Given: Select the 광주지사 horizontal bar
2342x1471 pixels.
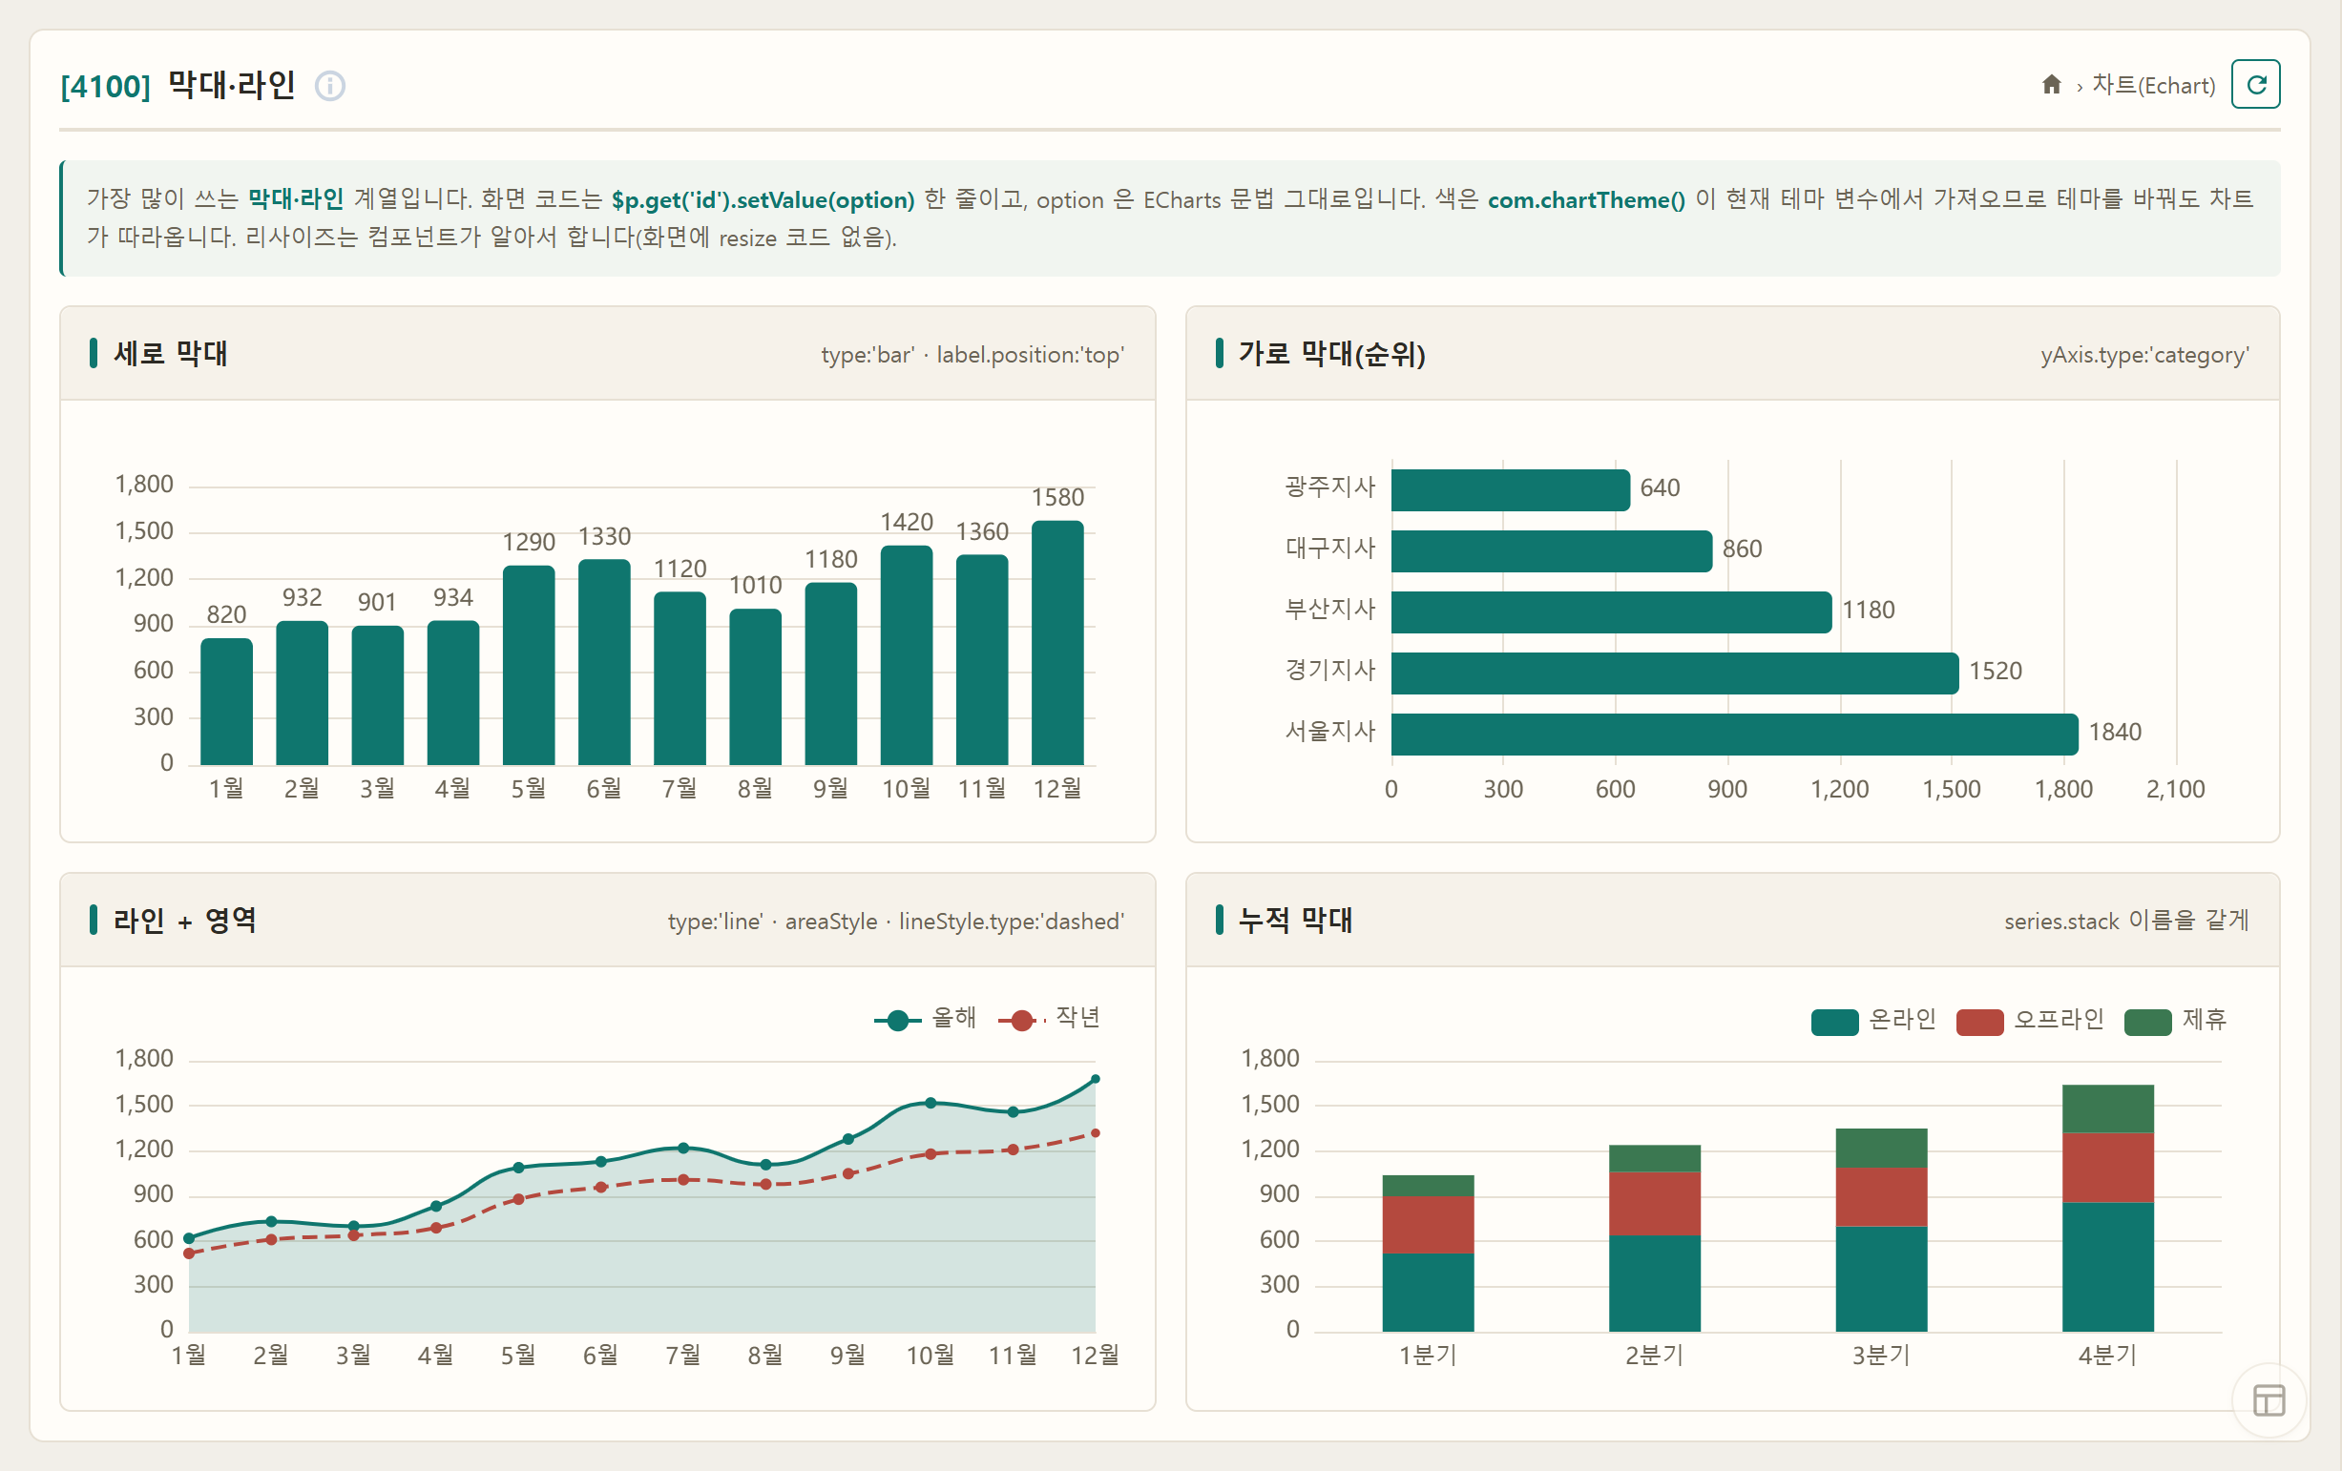Looking at the screenshot, I should 1511,490.
